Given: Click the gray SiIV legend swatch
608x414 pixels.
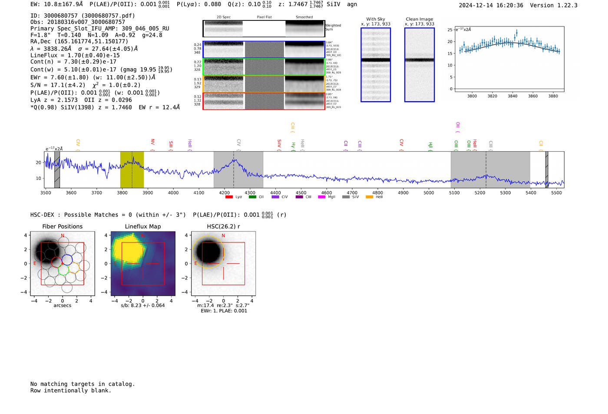Looking at the screenshot, I should [x=346, y=197].
